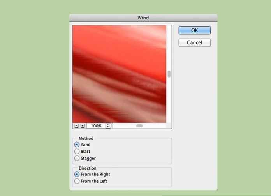This screenshot has height=196, width=271.
Task: Click the red filter preview image
Action: click(x=119, y=74)
